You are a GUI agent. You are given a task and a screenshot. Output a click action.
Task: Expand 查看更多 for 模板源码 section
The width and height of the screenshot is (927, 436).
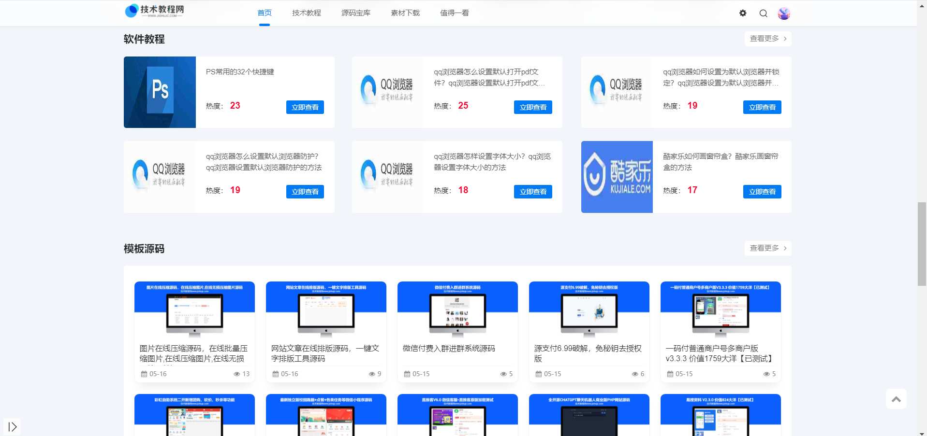click(767, 248)
